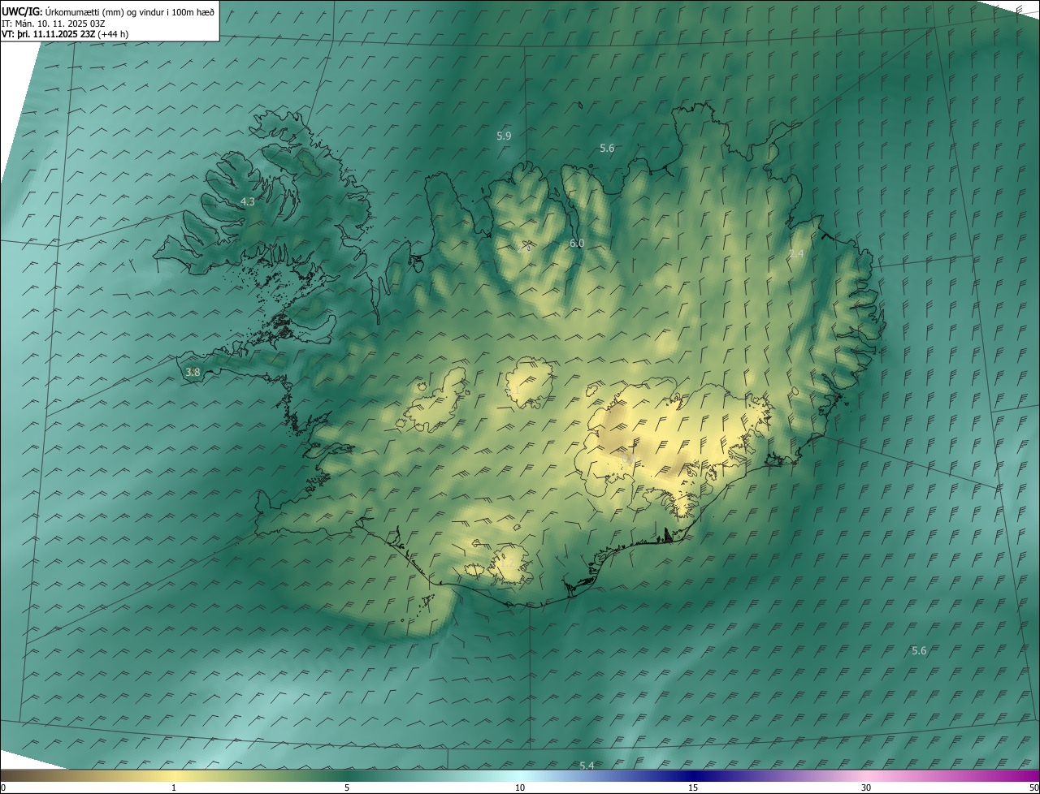
Task: Click the 5.6 value off the north coast
Action: click(607, 148)
